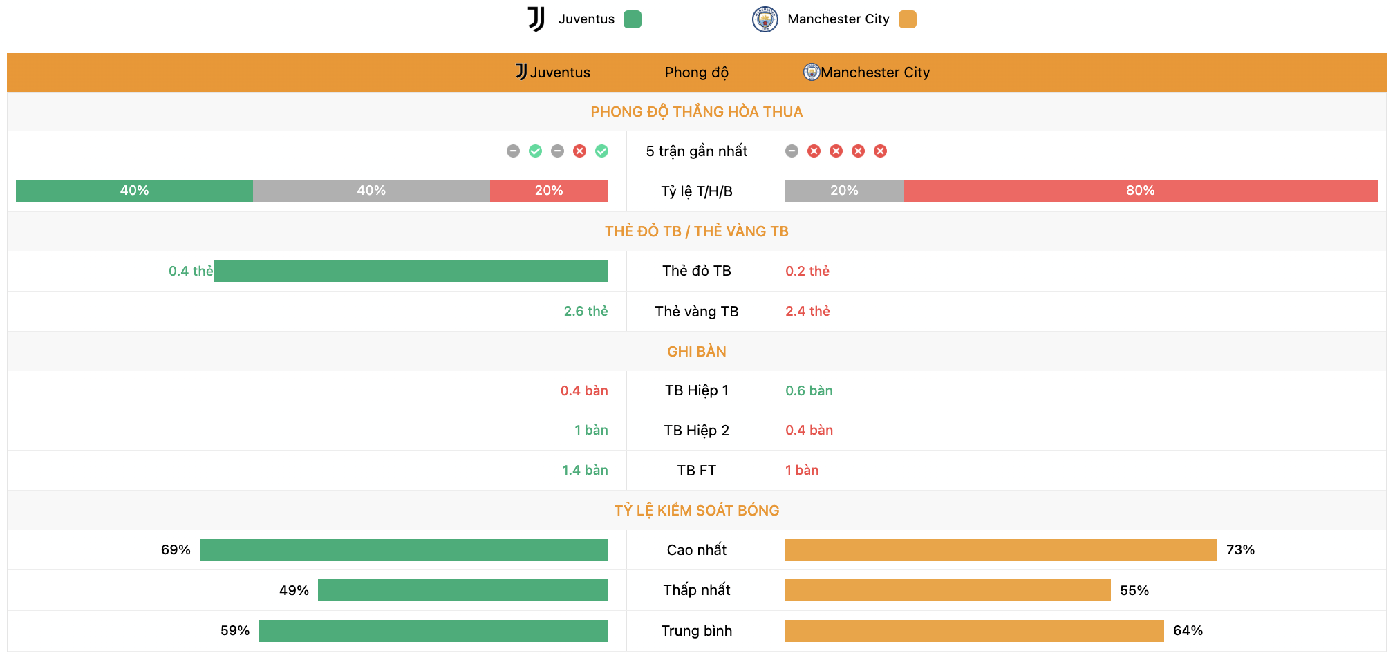
Task: Click Juventus '0.4 bàn' first-half value
Action: pyautogui.click(x=584, y=391)
